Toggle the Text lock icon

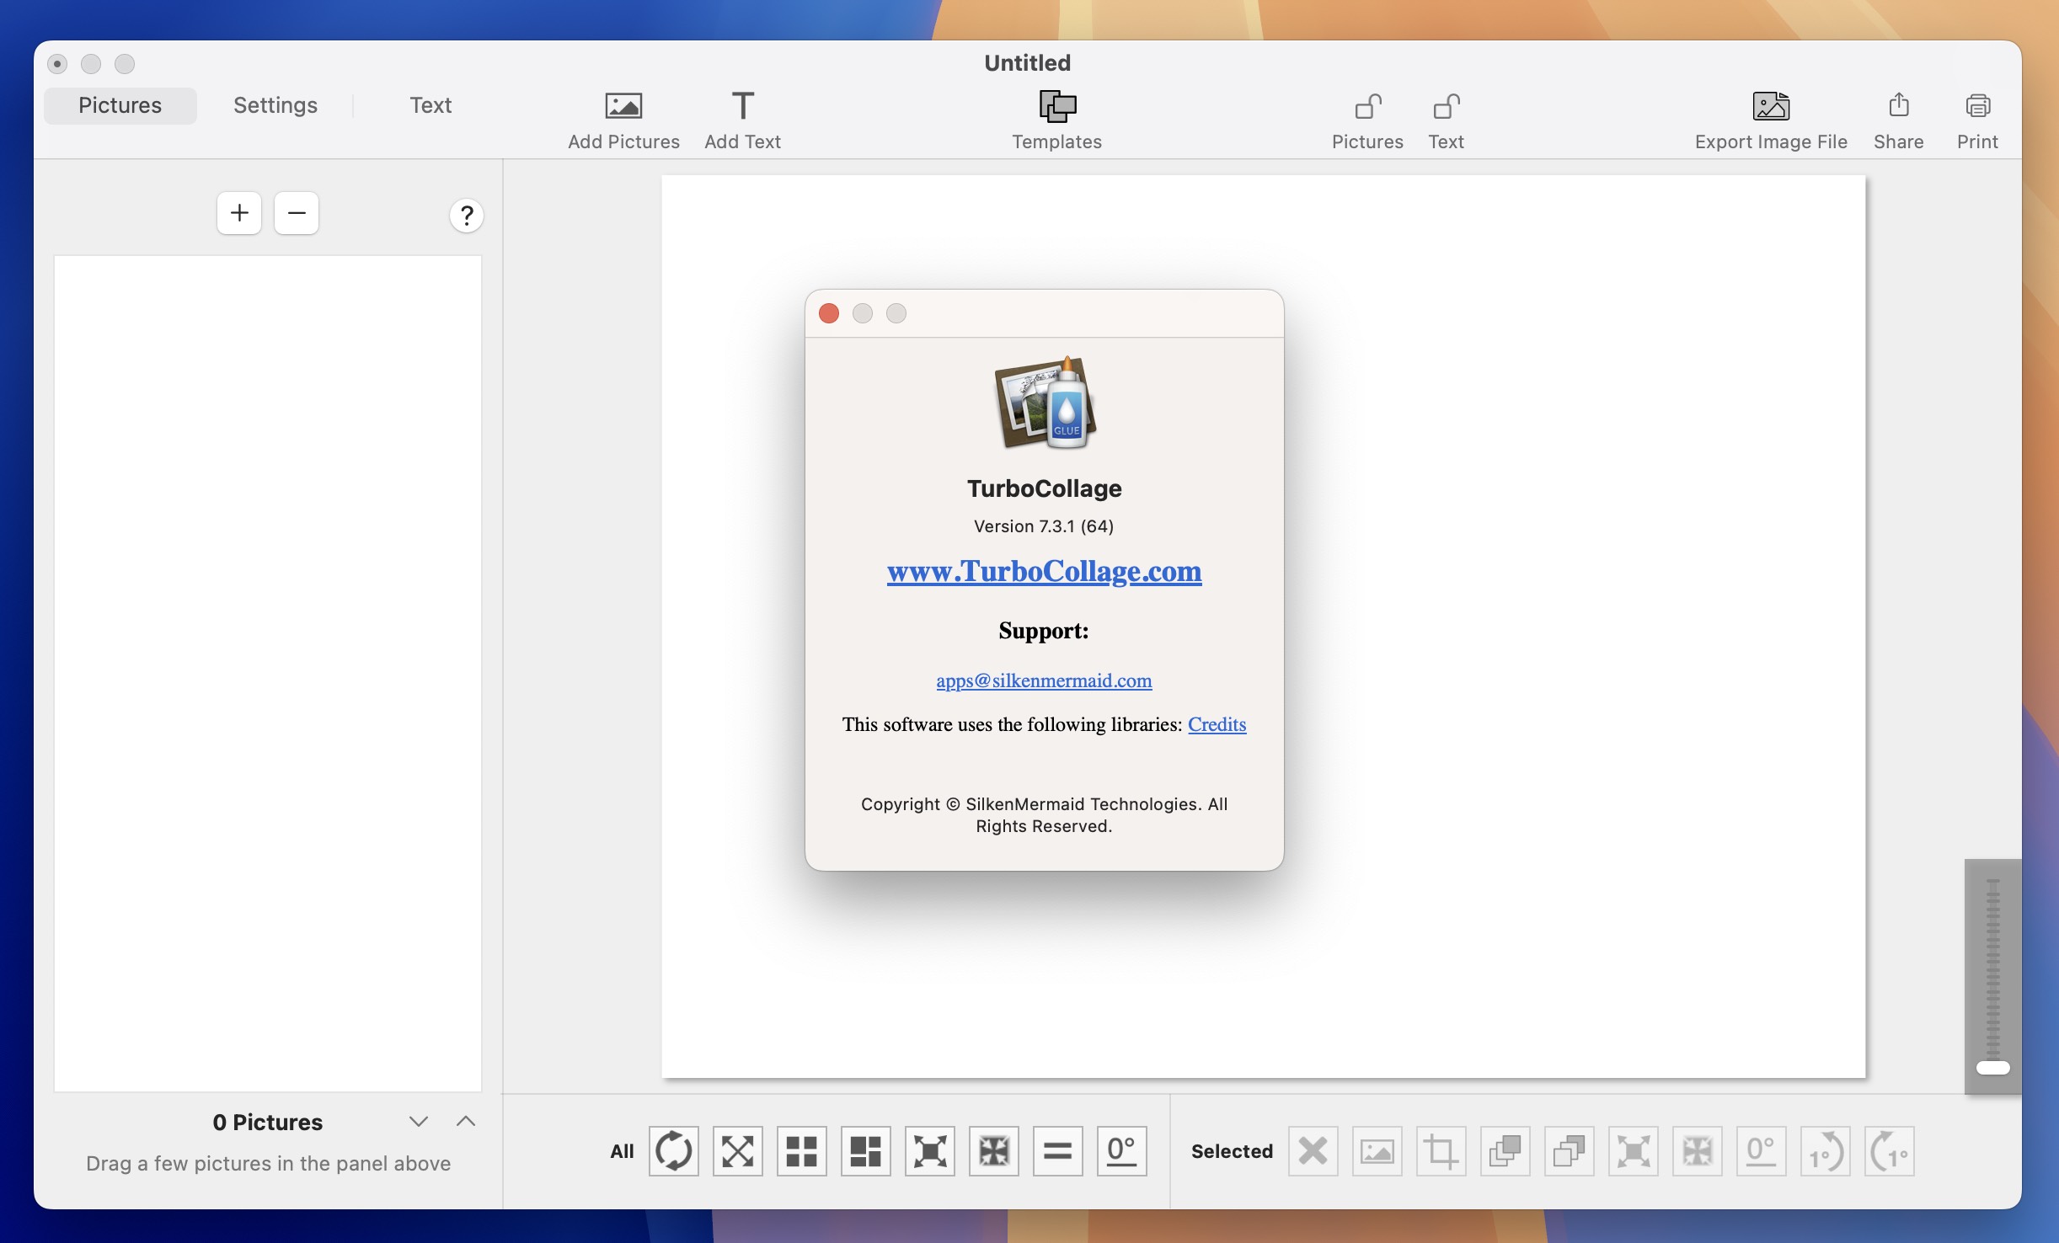pyautogui.click(x=1446, y=106)
